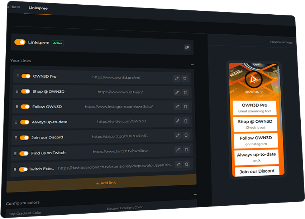
Task: Edit the Always up-to-date link
Action: [x=177, y=121]
